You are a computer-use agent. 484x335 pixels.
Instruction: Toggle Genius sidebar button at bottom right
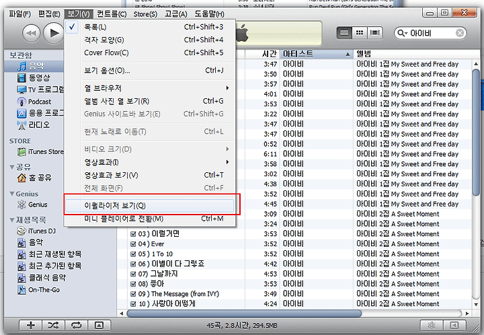pyautogui.click(x=454, y=325)
